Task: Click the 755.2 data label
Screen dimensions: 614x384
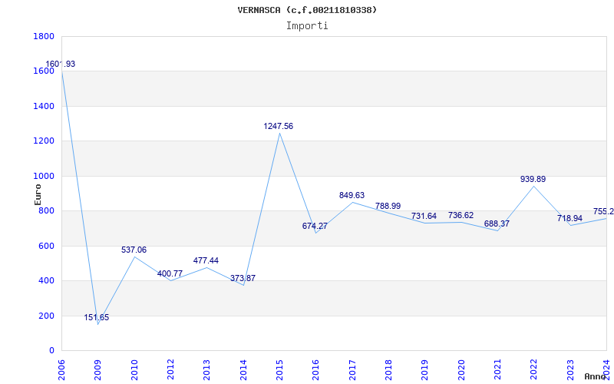Action: click(603, 212)
